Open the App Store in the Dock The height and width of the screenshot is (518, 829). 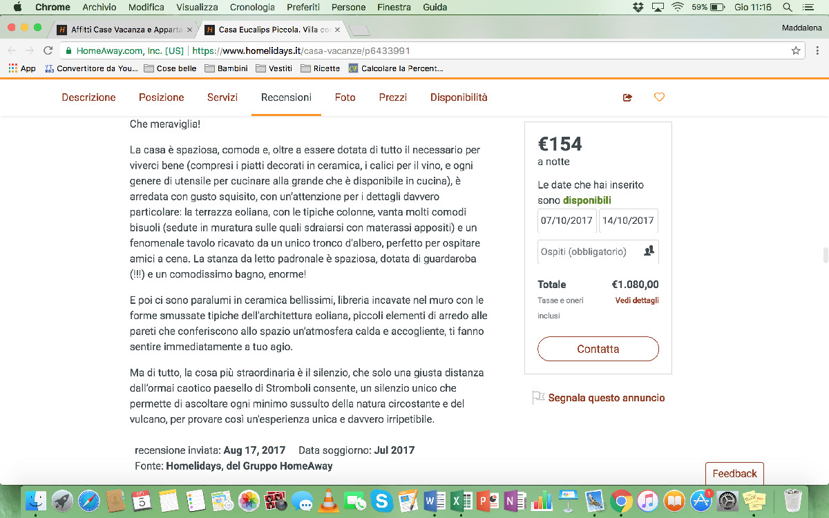coord(701,500)
